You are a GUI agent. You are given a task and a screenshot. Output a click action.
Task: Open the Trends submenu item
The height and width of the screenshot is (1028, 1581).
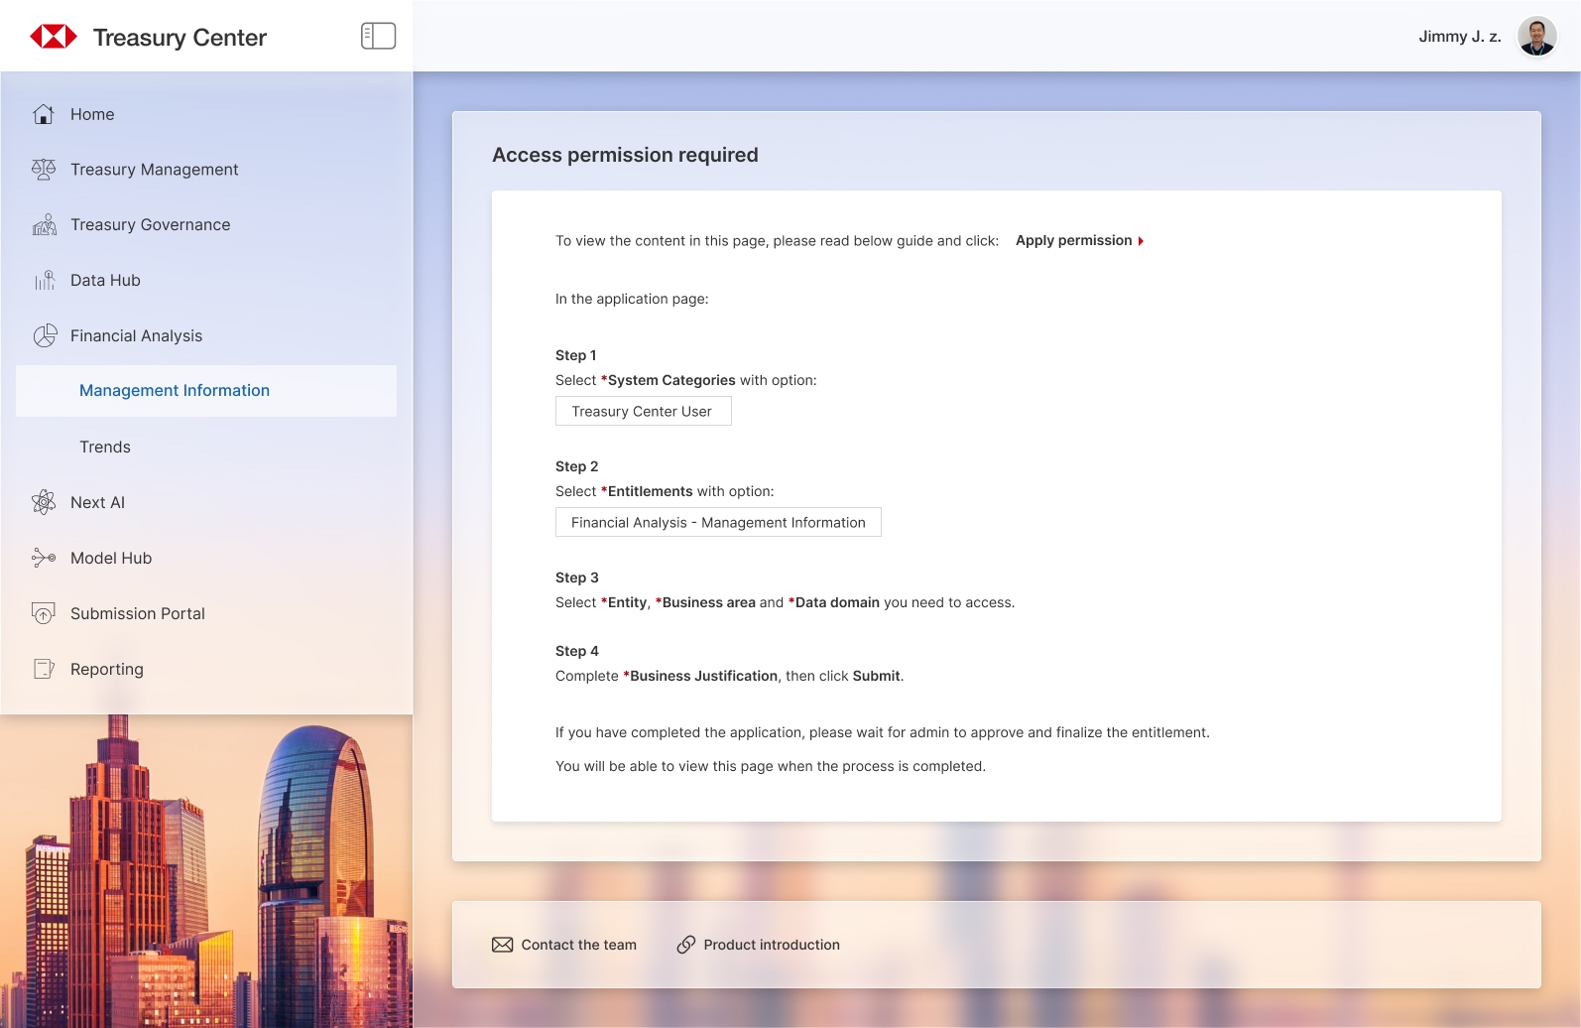pos(105,448)
